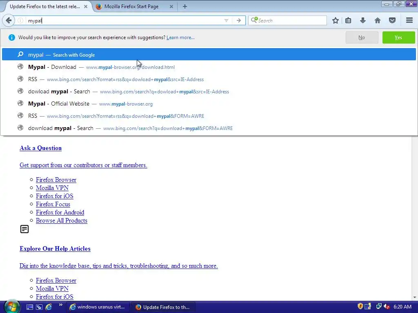Close the Mozilla Firefox Start Page tab

(x=171, y=7)
